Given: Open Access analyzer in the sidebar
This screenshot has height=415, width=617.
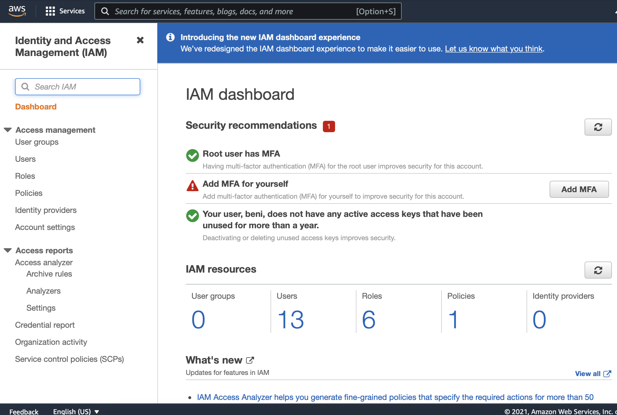Looking at the screenshot, I should (44, 262).
